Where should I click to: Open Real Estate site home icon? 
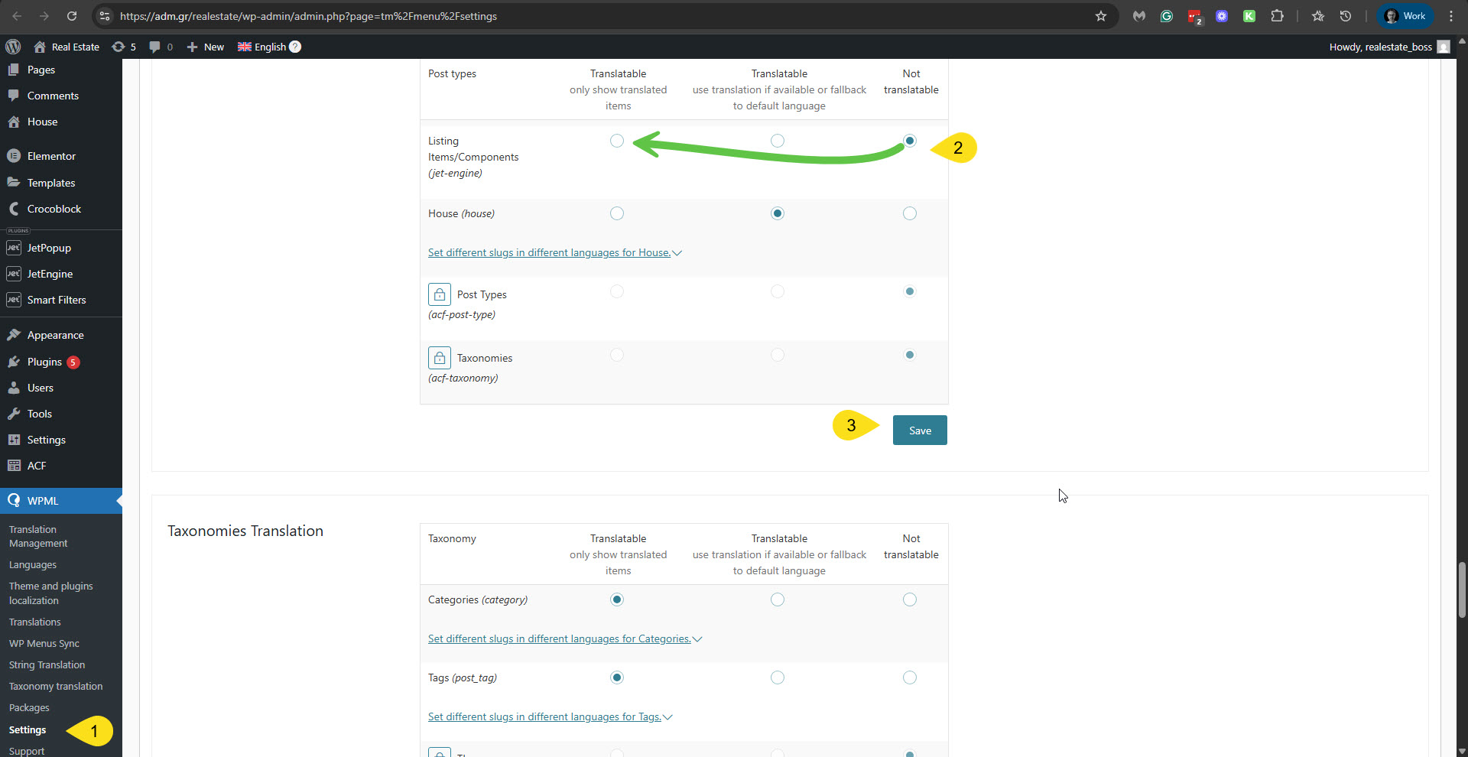click(x=40, y=47)
